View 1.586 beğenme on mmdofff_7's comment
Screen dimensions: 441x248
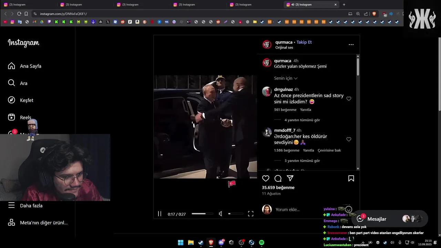(287, 150)
